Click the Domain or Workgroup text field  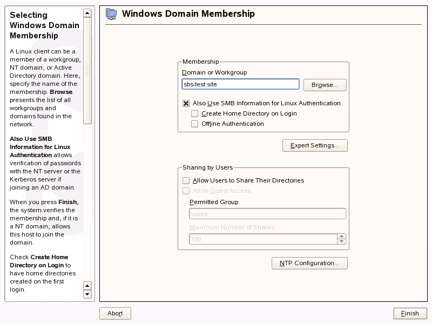click(240, 84)
